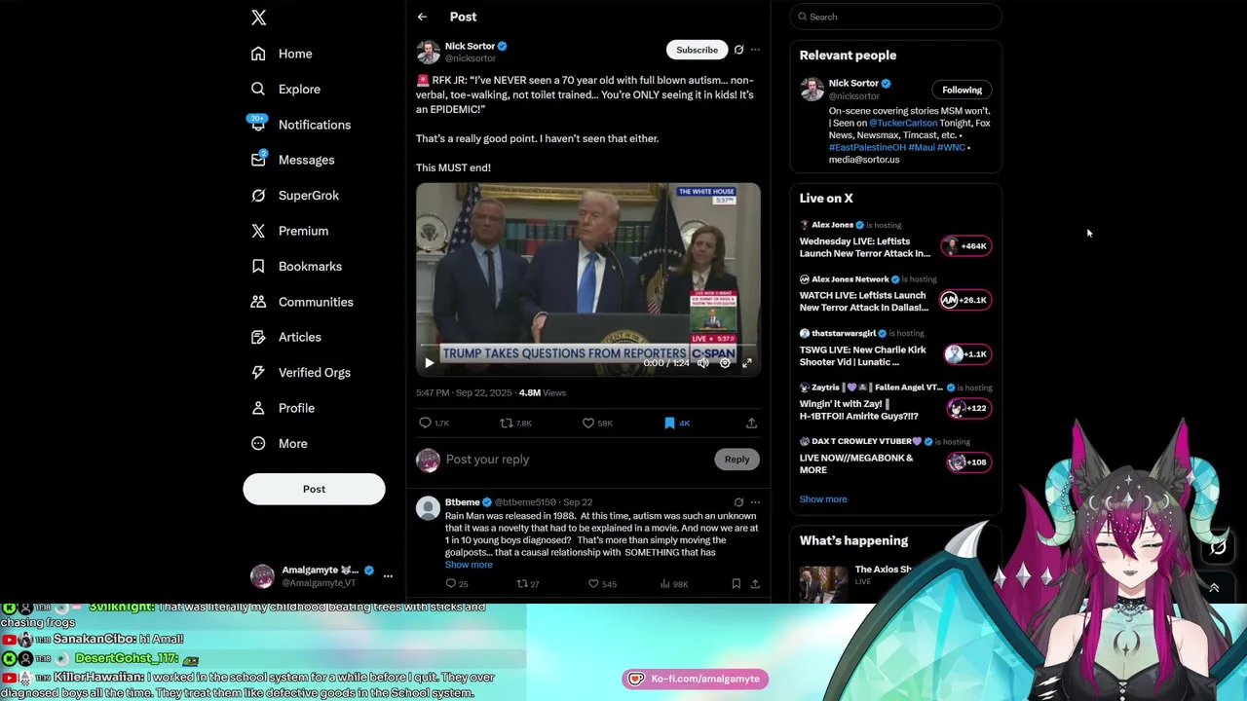Click the Ko-fi.com/amalgamyte badge
The width and height of the screenshot is (1247, 701).
[x=696, y=679]
